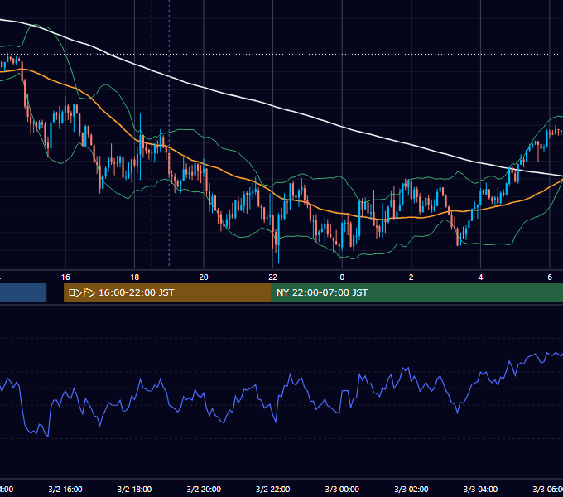Image resolution: width=563 pixels, height=497 pixels.
Task: Click the 3/2 18:00 date label
Action: pyautogui.click(x=135, y=489)
